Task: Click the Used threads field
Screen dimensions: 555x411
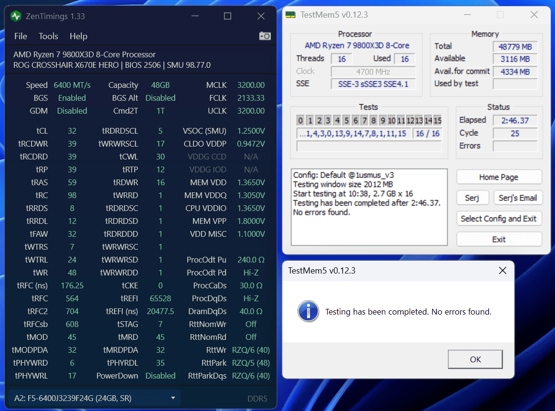Action: point(405,59)
